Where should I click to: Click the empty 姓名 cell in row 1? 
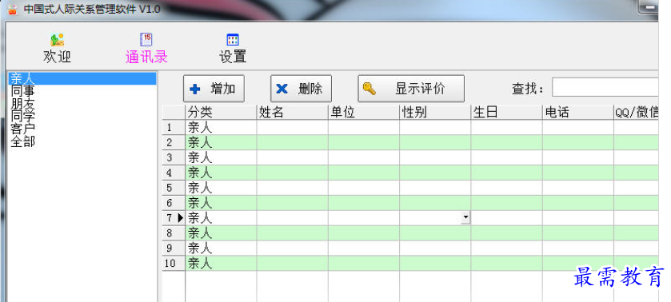tap(292, 128)
